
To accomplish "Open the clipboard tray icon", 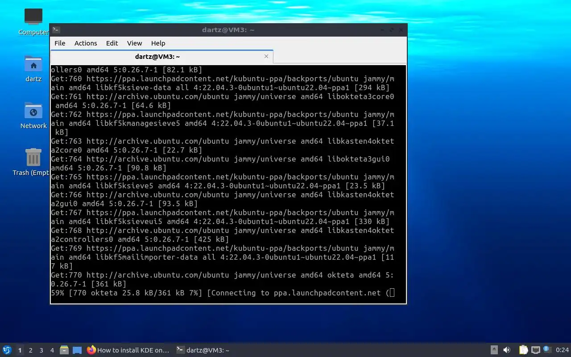I will pyautogui.click(x=523, y=350).
